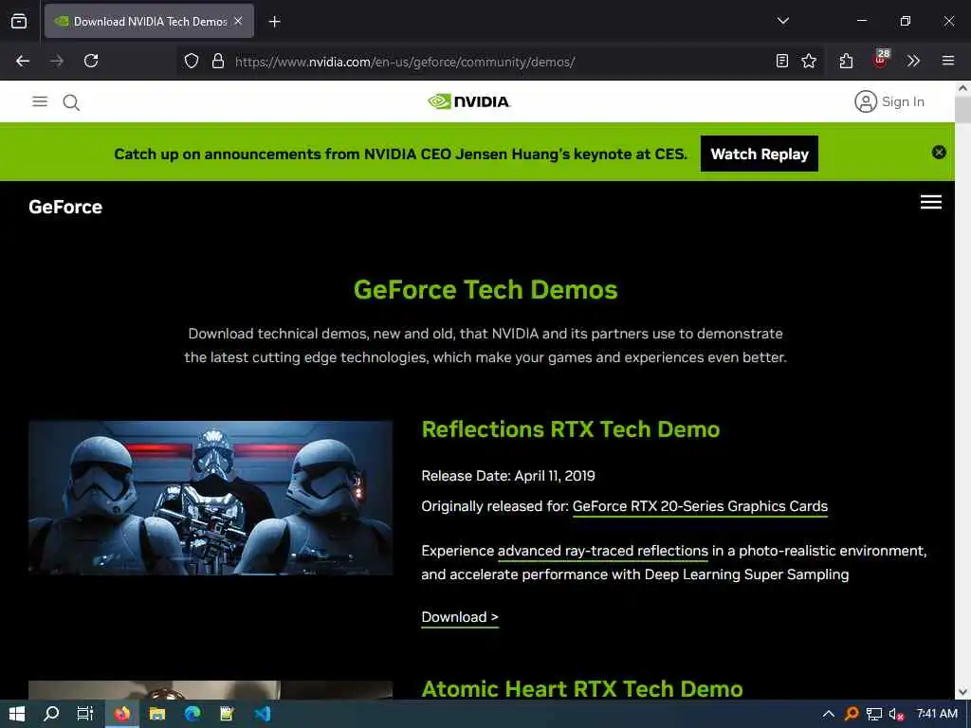Go back to the previous page
This screenshot has width=971, height=728.
pyautogui.click(x=23, y=61)
